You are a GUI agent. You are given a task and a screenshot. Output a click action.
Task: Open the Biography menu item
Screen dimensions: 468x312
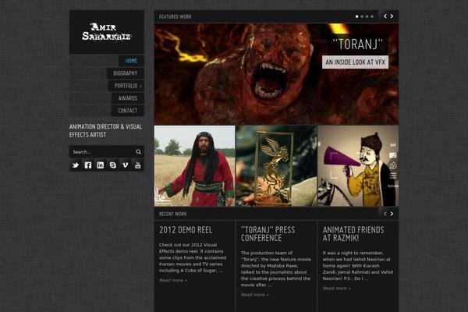click(x=126, y=73)
